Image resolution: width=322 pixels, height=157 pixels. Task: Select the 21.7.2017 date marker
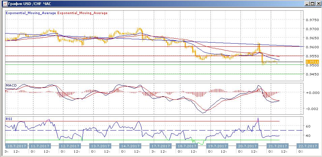[277, 146]
